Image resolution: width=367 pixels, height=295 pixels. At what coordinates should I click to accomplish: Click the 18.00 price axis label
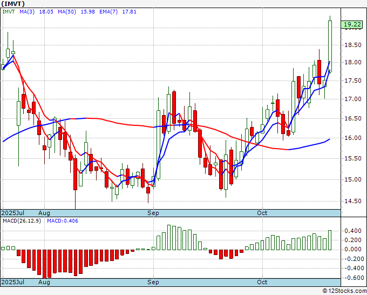[x=353, y=62]
